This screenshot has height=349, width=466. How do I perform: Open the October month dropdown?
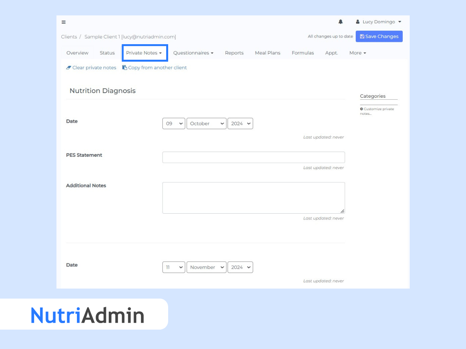point(206,124)
